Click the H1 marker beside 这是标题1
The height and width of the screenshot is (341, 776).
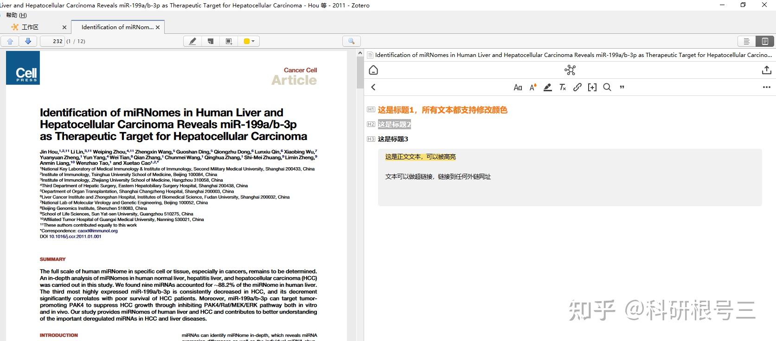(371, 110)
